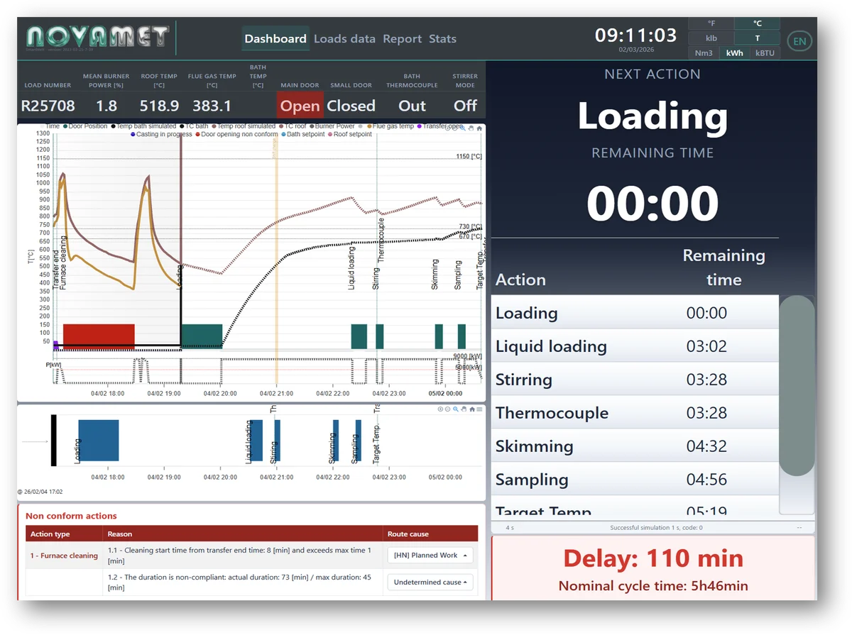Image resolution: width=852 pixels, height=635 pixels.
Task: Open the Stats page
Action: point(442,39)
